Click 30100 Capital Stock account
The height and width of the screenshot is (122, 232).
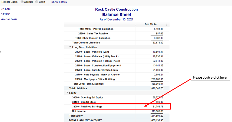click(x=84, y=102)
